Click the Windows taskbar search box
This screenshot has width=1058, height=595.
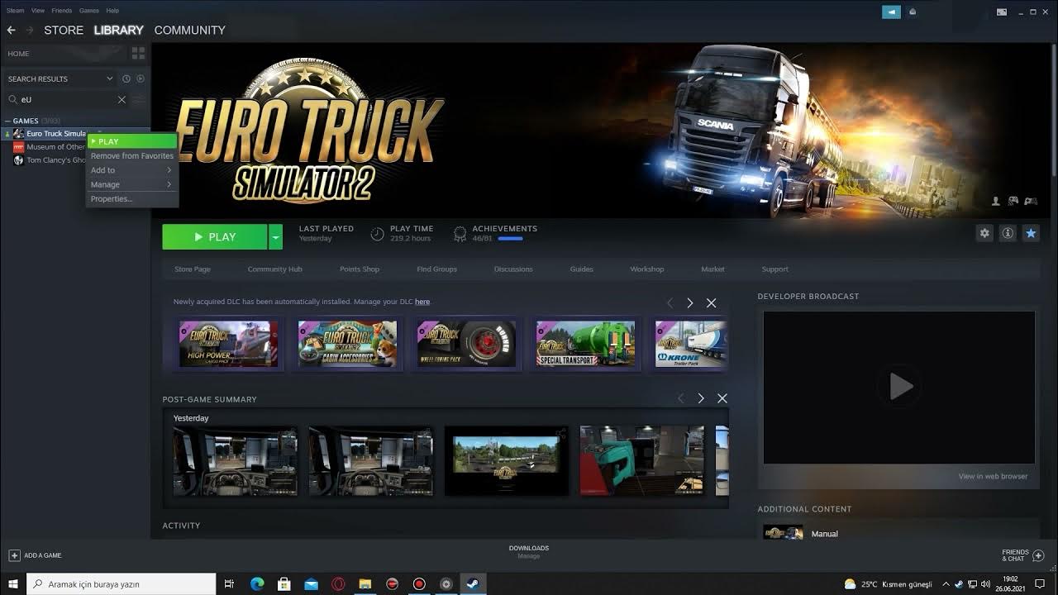122,584
